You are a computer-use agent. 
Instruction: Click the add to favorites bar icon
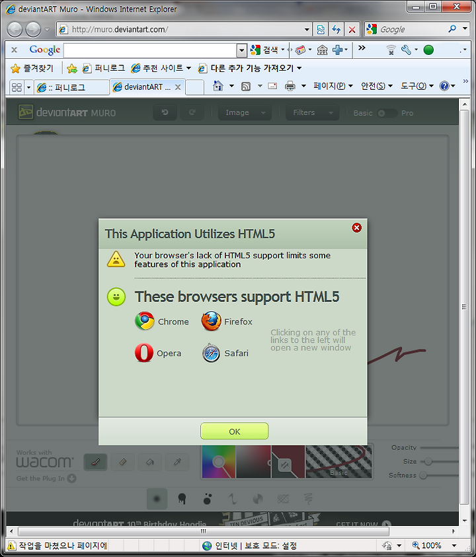tap(72, 68)
